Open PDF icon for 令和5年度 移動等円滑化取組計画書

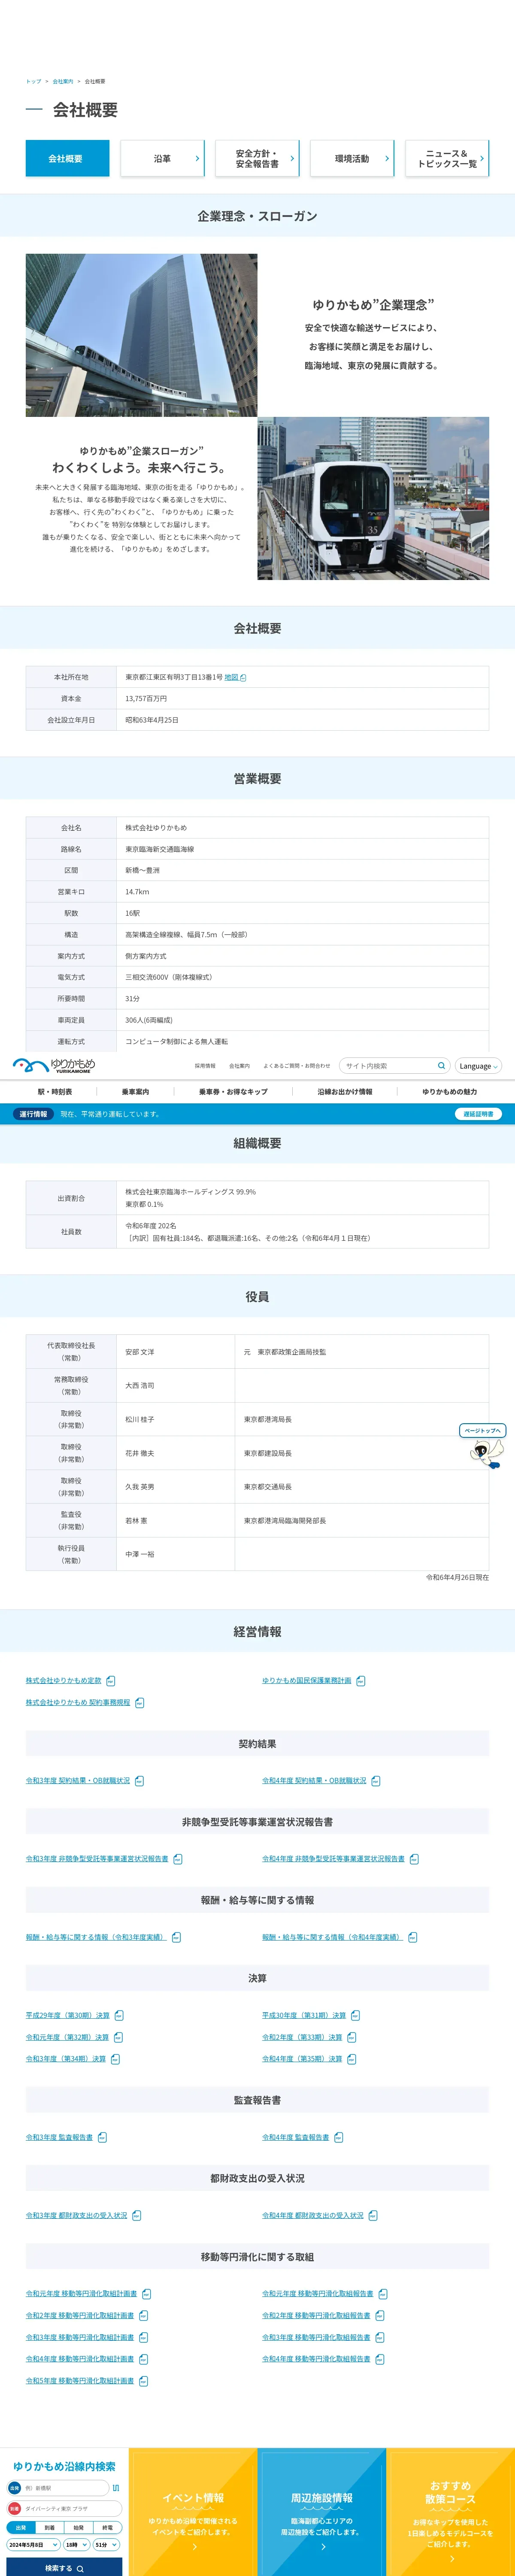coord(143,2381)
